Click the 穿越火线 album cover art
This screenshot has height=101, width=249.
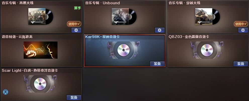click(x=204, y=16)
